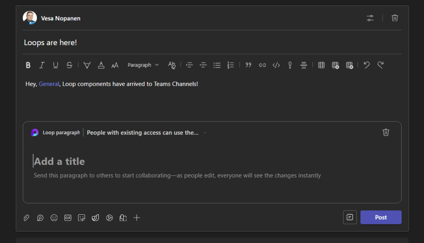Open the emoji picker
The height and width of the screenshot is (243, 424).
tap(54, 218)
